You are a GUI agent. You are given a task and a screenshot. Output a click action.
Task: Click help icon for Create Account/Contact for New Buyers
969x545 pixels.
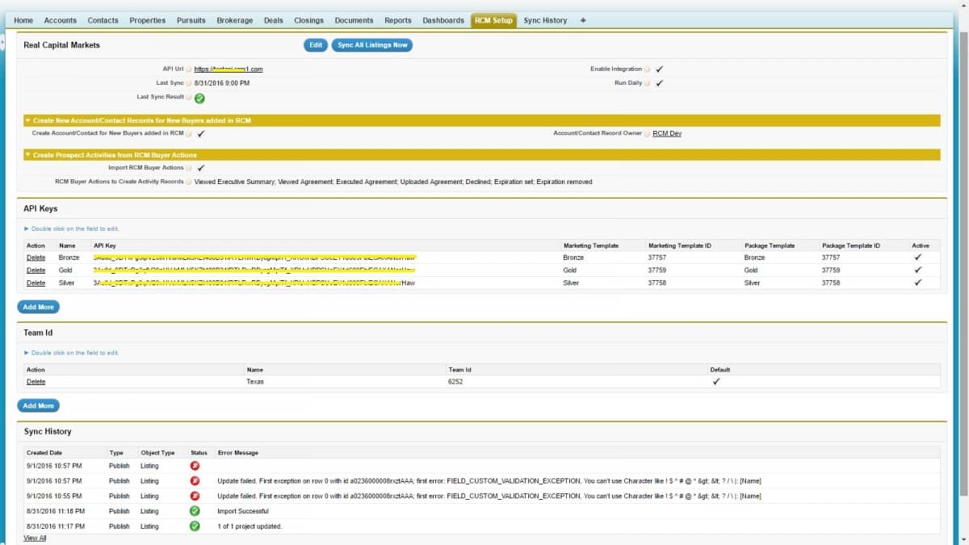[189, 133]
